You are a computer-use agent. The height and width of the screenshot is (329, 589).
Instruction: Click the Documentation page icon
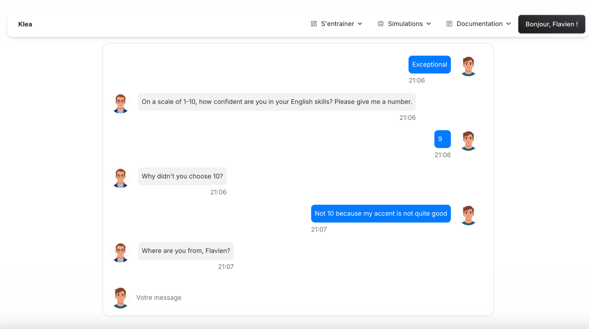[449, 24]
